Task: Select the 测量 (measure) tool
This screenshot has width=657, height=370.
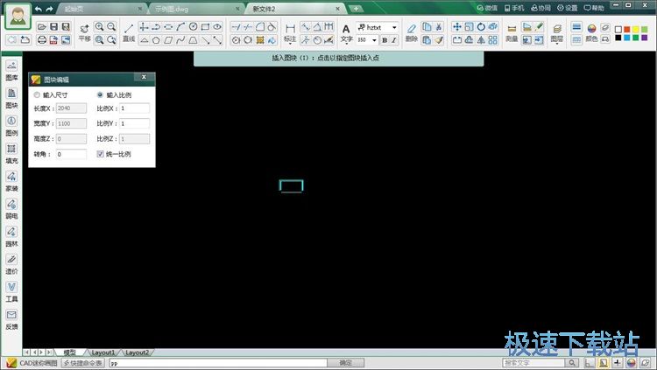Action: [511, 32]
